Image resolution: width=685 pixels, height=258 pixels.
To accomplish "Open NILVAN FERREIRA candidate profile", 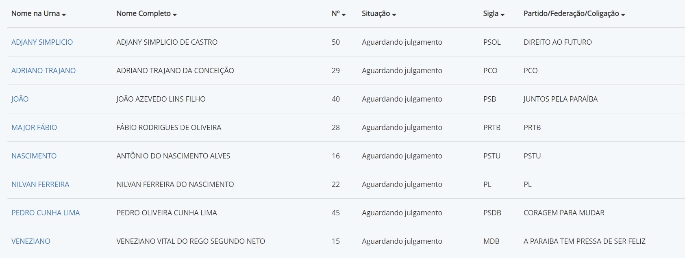I will (40, 184).
